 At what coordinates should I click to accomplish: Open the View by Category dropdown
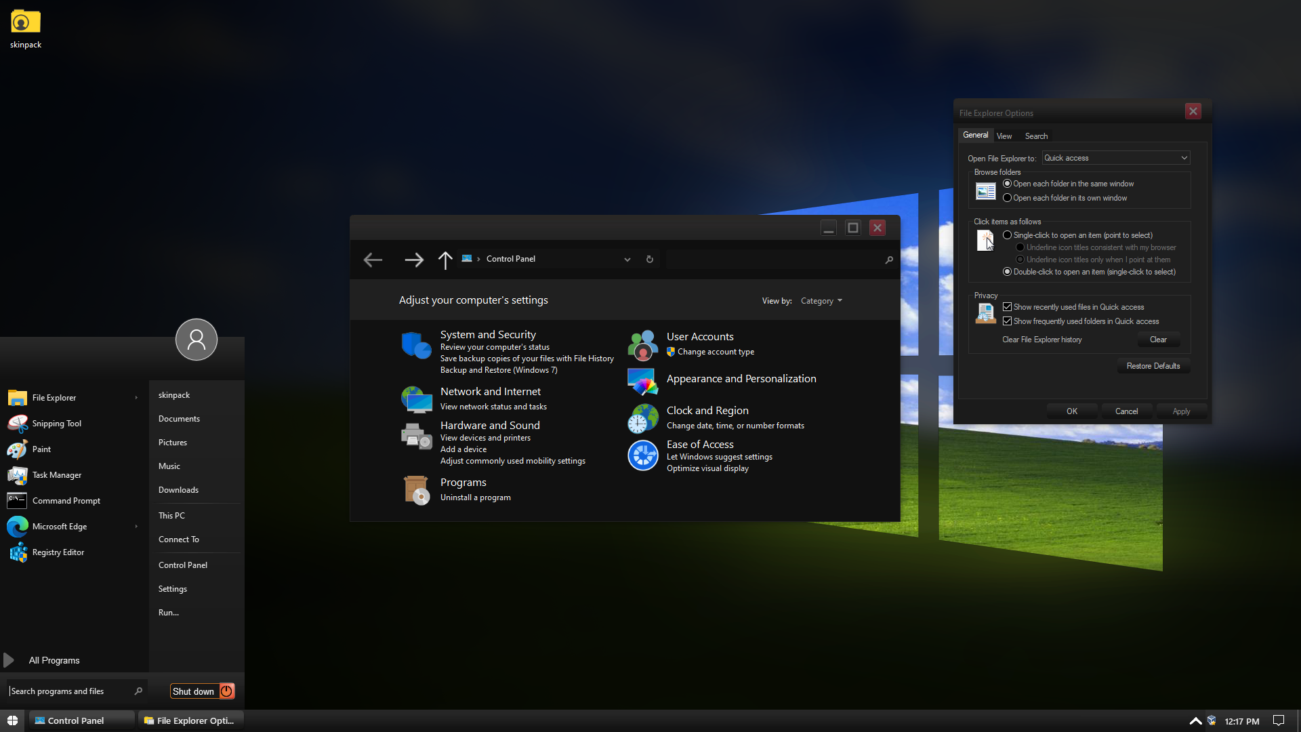(x=821, y=301)
